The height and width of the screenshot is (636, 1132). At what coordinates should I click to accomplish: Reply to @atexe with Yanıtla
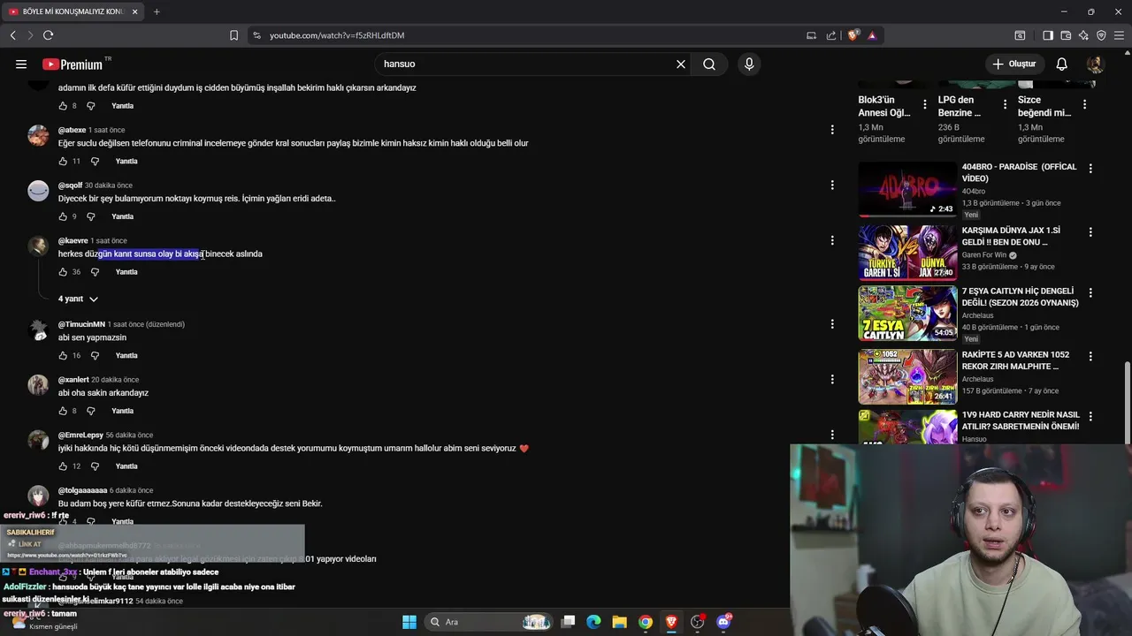[x=126, y=161]
